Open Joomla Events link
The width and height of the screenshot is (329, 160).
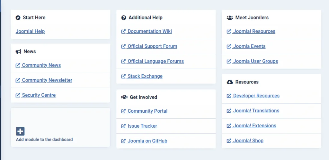click(x=246, y=46)
